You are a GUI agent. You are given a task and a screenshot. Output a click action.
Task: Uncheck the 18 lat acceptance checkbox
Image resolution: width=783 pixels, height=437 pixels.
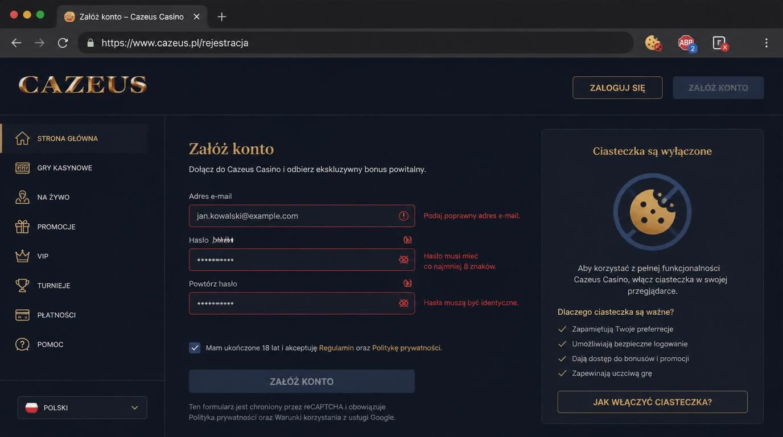pos(195,348)
